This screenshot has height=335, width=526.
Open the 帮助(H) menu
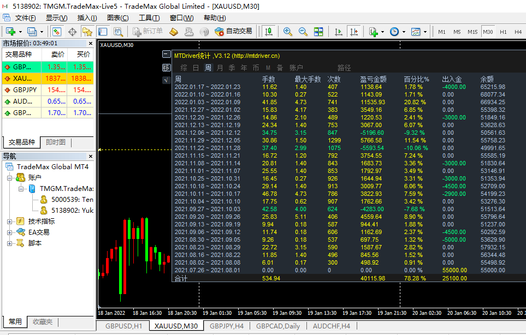pyautogui.click(x=215, y=18)
